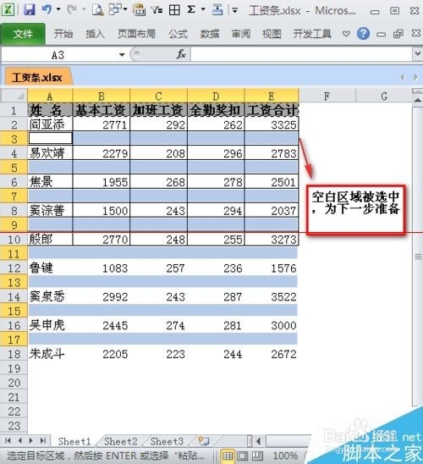Click horizontal scrollbar left arrow
Image resolution: width=423 pixels, height=464 pixels.
click(x=259, y=441)
